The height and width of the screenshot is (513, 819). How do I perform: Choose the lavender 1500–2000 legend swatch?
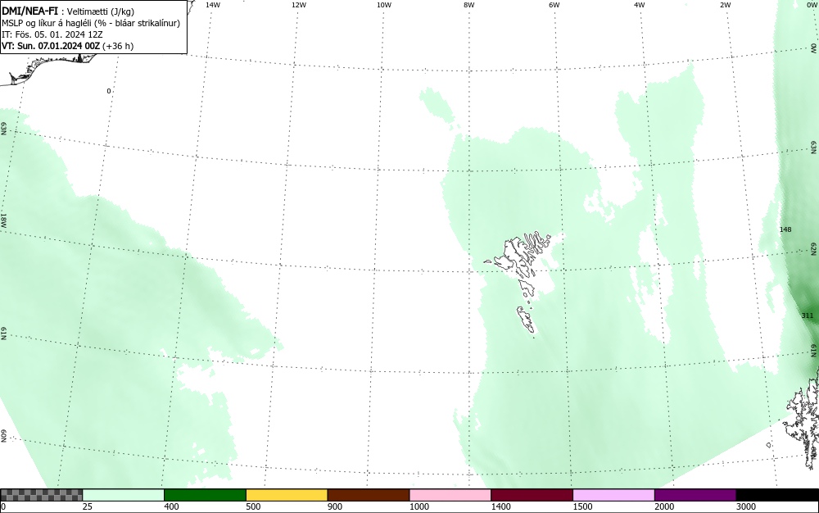tap(613, 495)
